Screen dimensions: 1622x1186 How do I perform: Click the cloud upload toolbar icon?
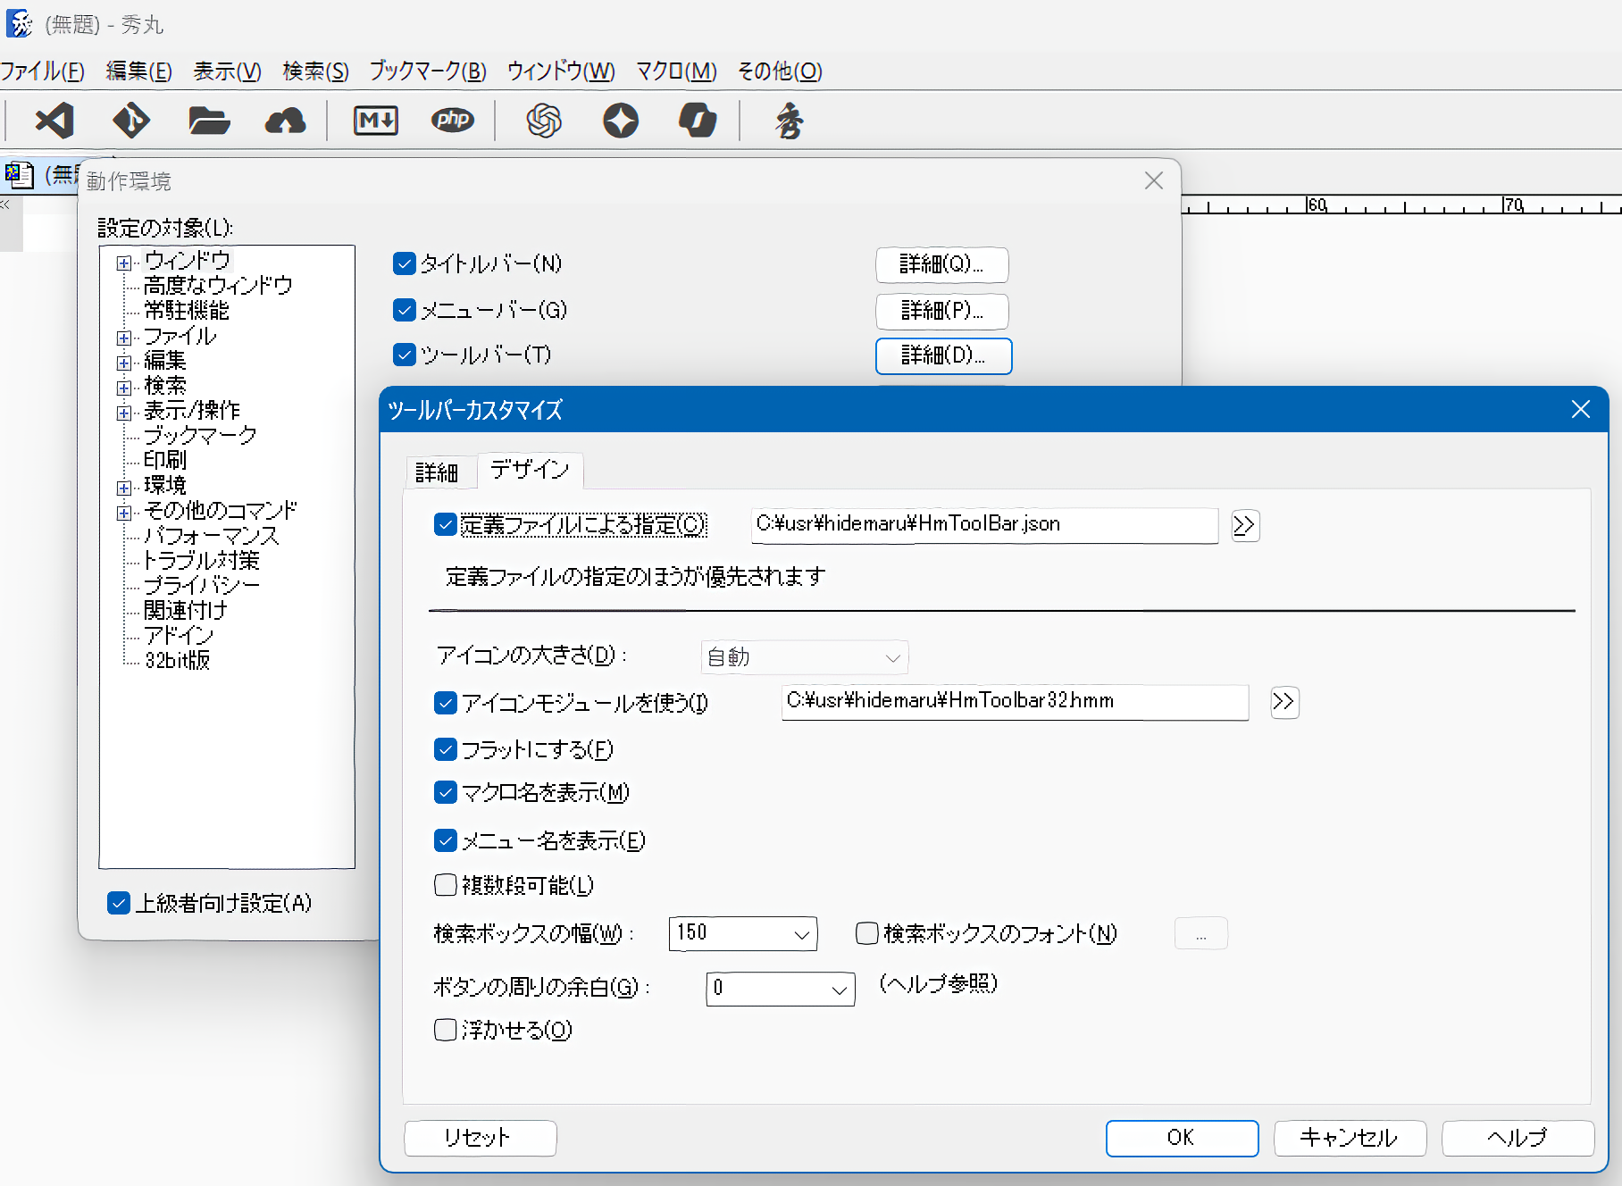286,121
